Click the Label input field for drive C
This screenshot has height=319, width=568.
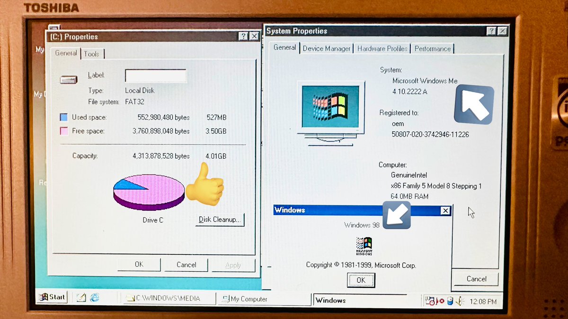tap(155, 76)
